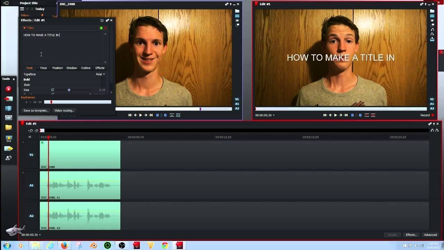This screenshot has width=444, height=250.
Task: Switch to the Shadow tab
Action: 72,68
